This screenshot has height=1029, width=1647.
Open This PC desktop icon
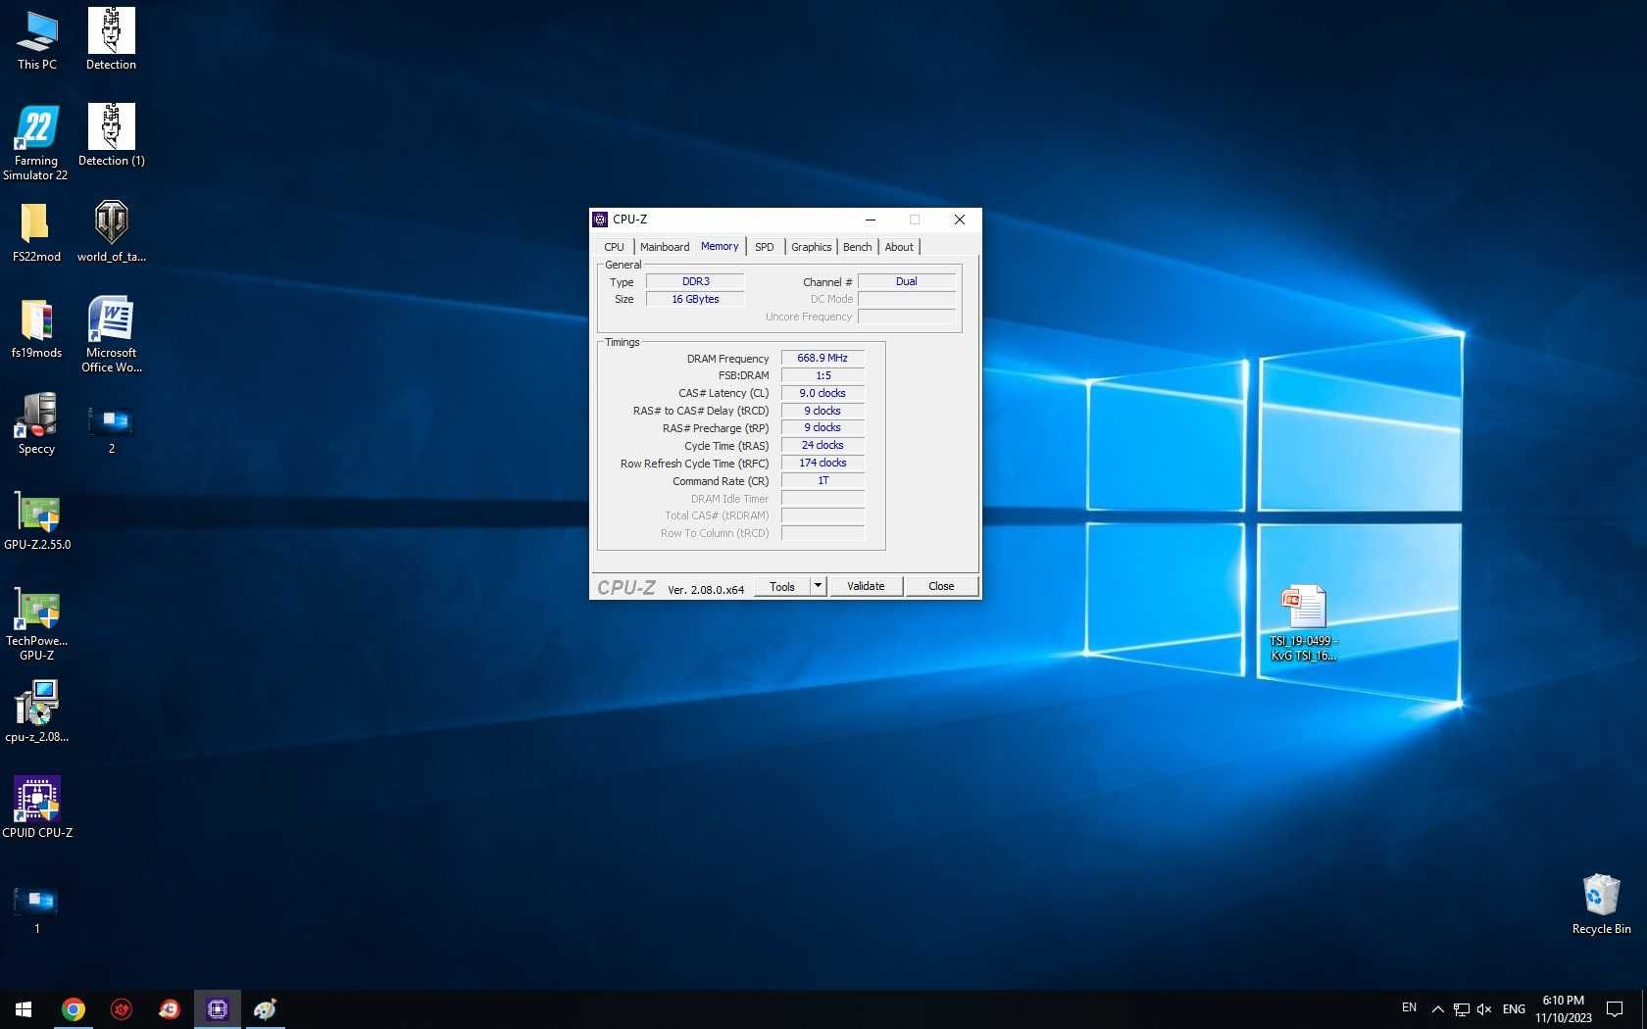37,39
